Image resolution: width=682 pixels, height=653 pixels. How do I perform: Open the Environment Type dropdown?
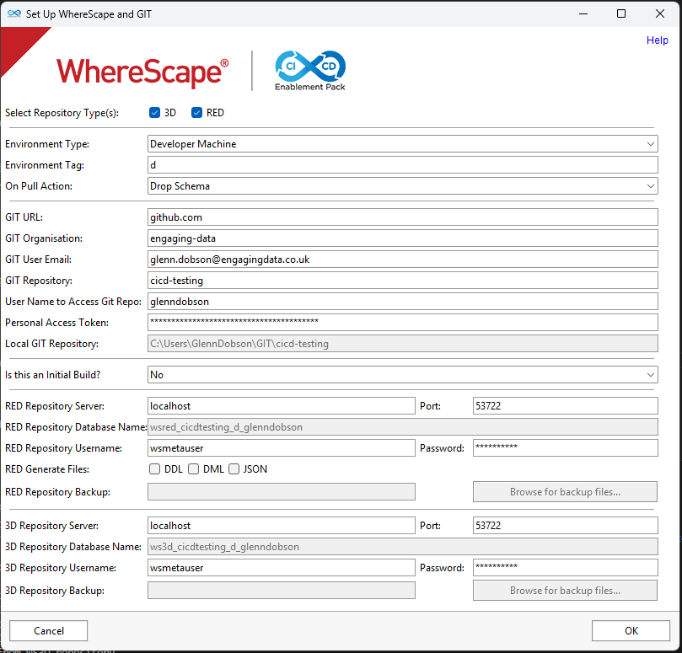point(402,144)
